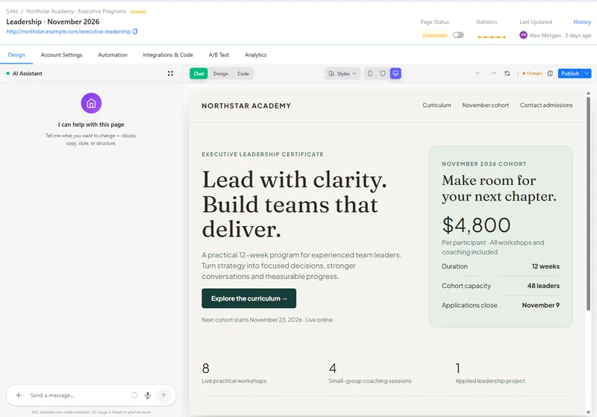Select the tablet device preview icon
597x417 pixels.
tap(383, 73)
